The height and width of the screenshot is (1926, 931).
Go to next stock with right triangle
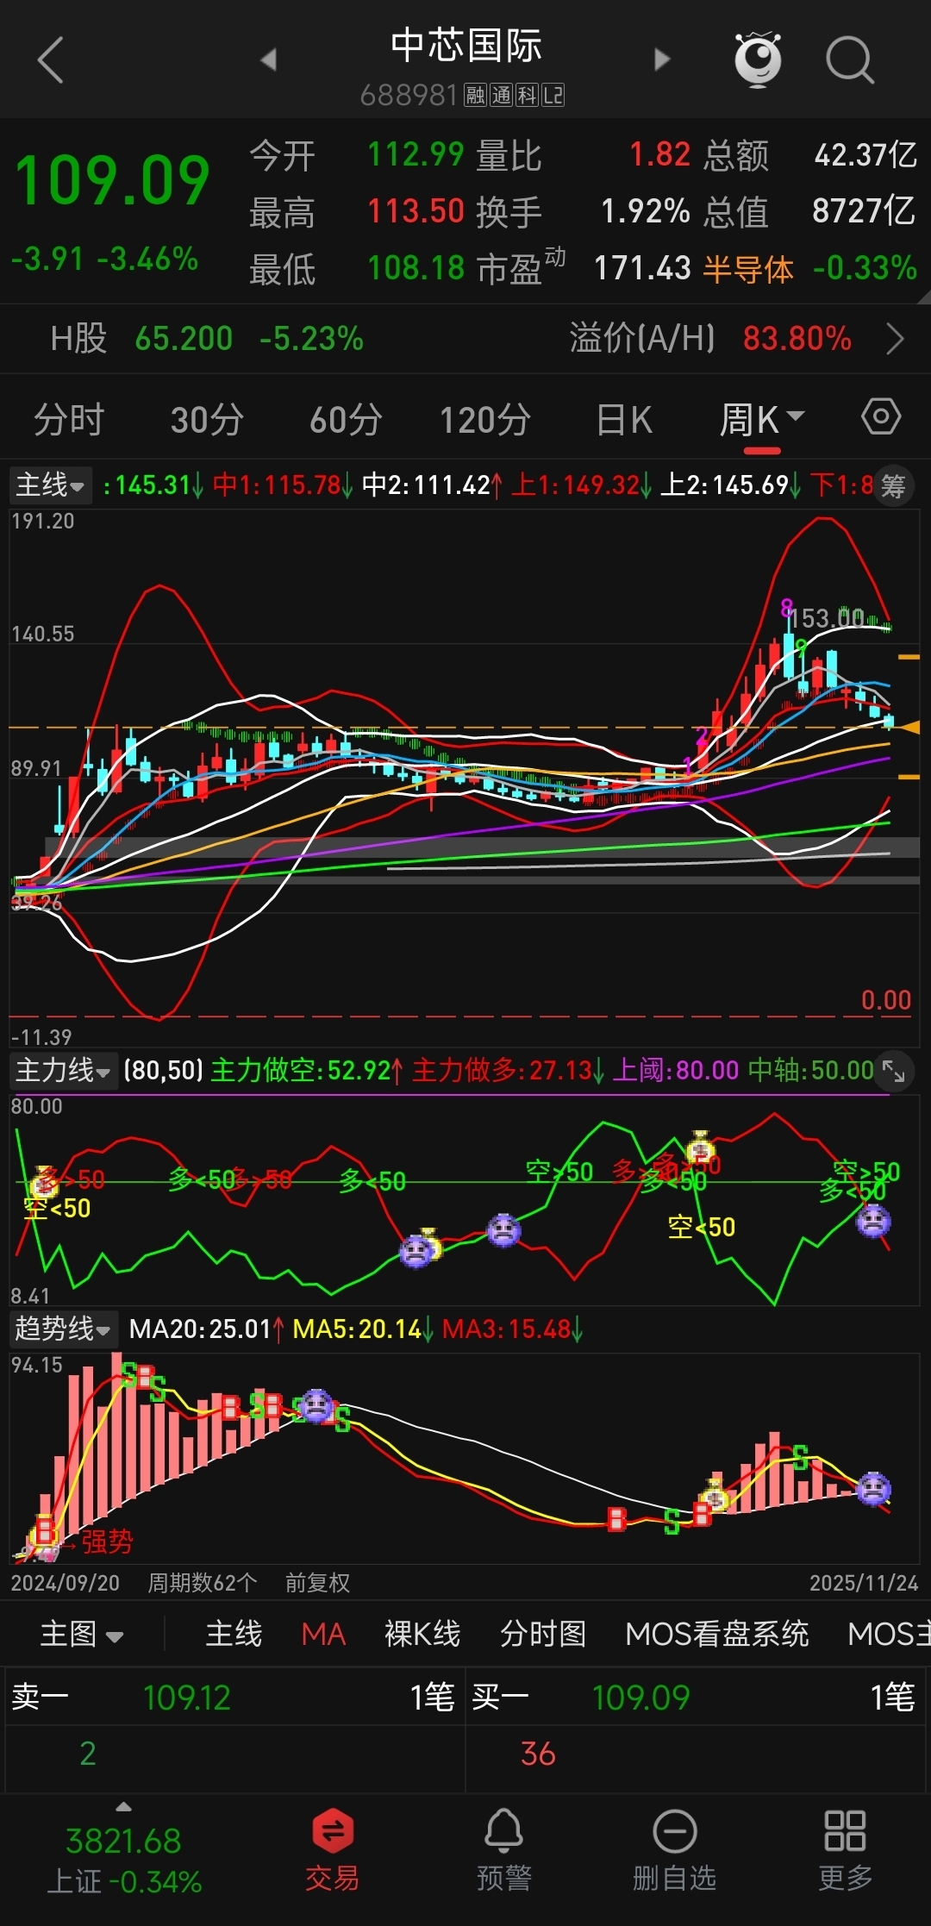click(662, 59)
